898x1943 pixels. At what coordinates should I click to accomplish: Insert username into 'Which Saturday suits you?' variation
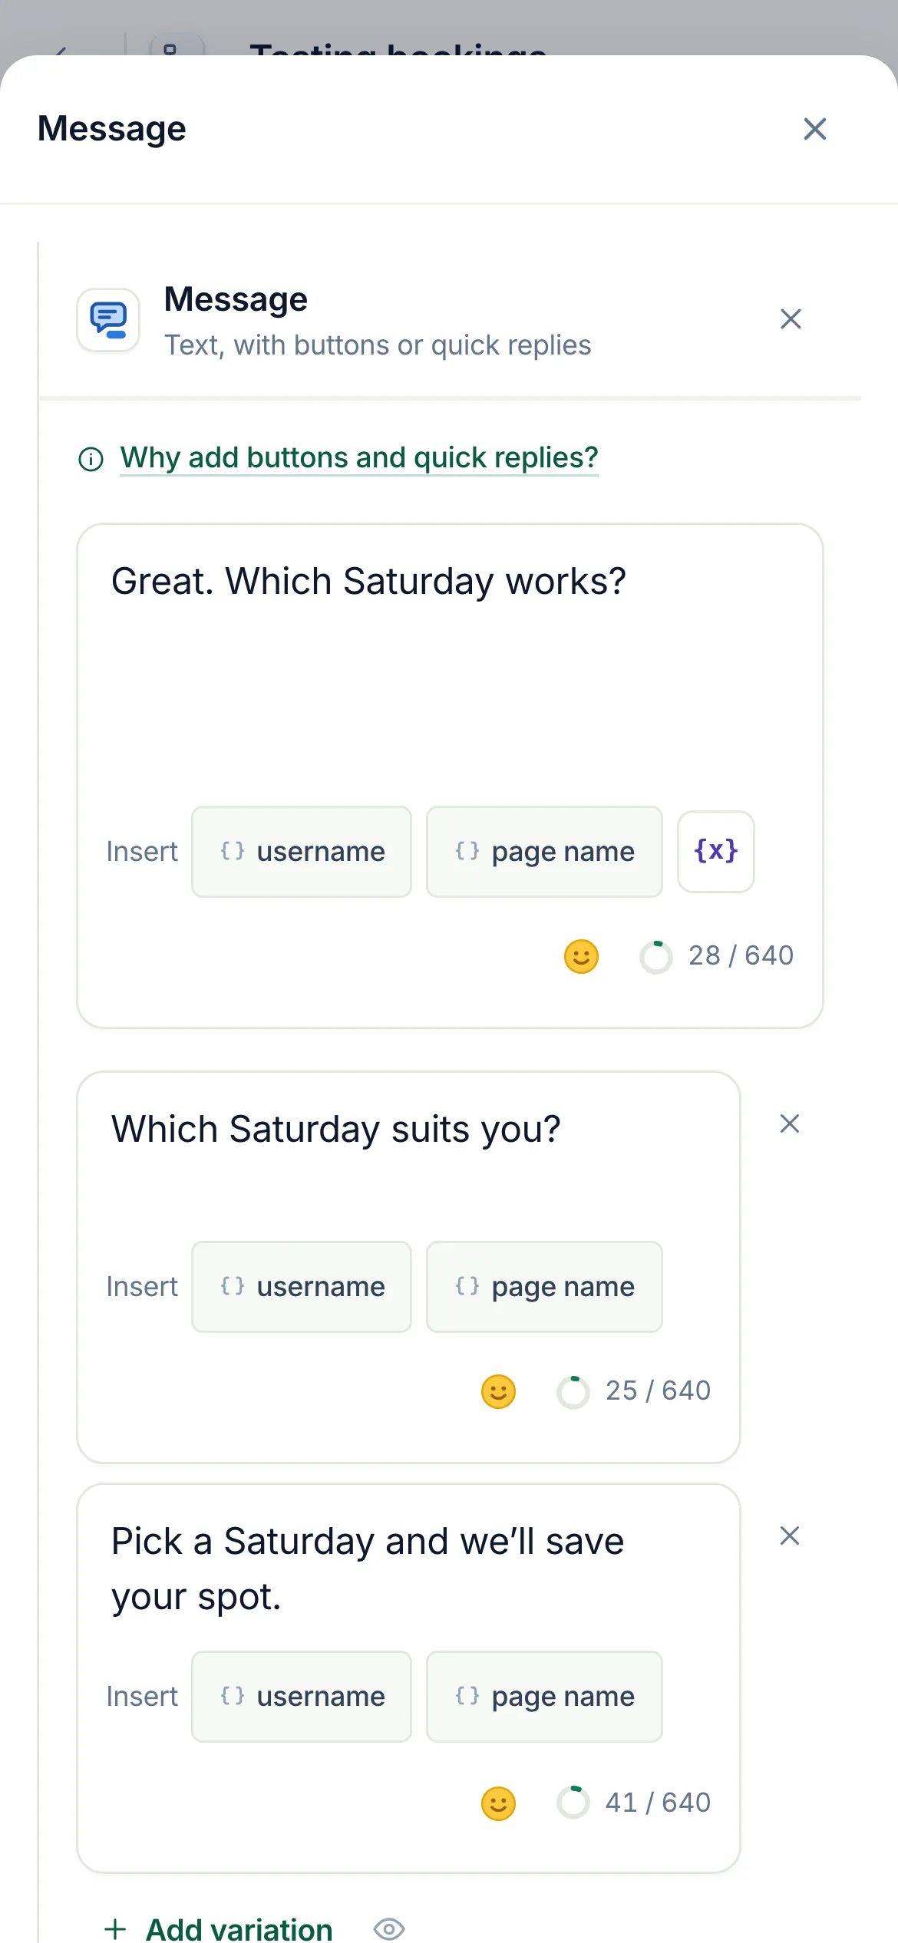tap(302, 1287)
